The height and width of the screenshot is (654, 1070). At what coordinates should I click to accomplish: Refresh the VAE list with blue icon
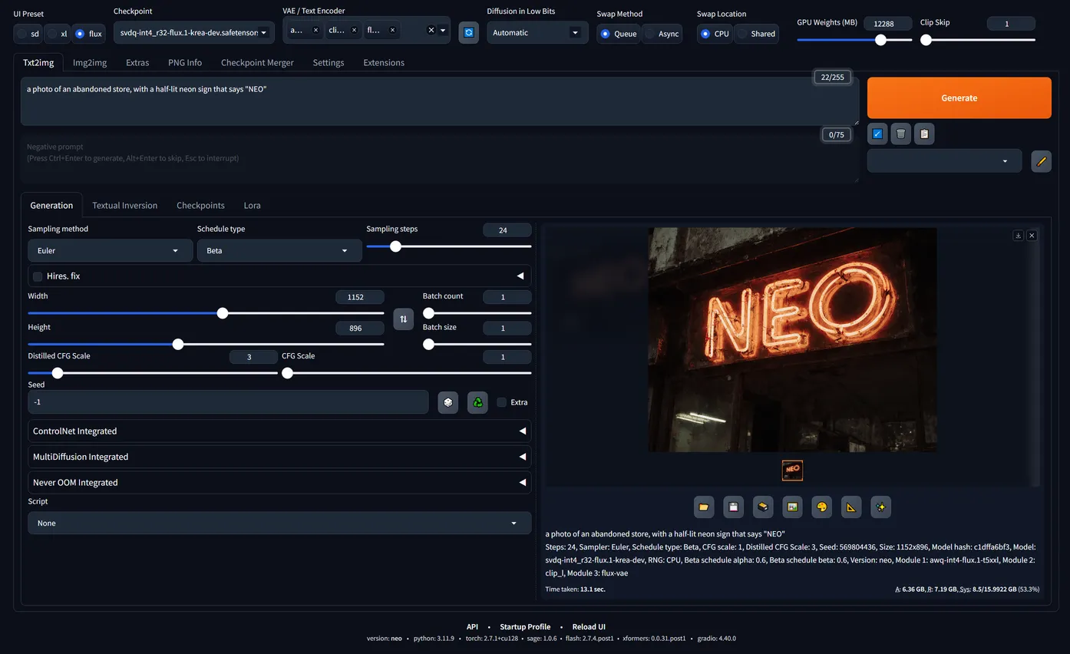(468, 32)
